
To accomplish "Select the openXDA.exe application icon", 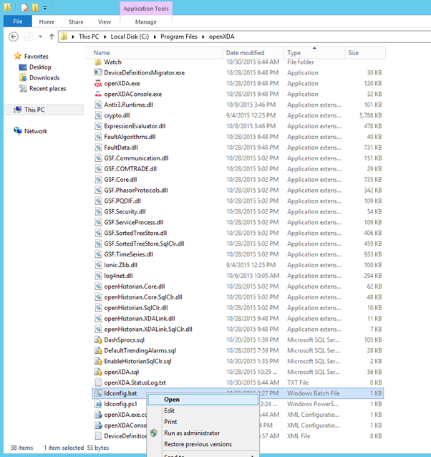I will pyautogui.click(x=98, y=83).
